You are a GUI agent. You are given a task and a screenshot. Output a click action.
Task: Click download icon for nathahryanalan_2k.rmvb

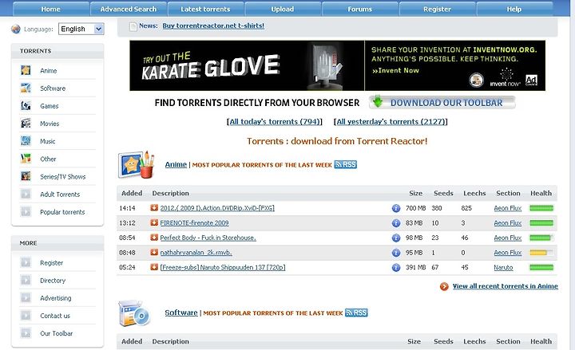pyautogui.click(x=154, y=252)
